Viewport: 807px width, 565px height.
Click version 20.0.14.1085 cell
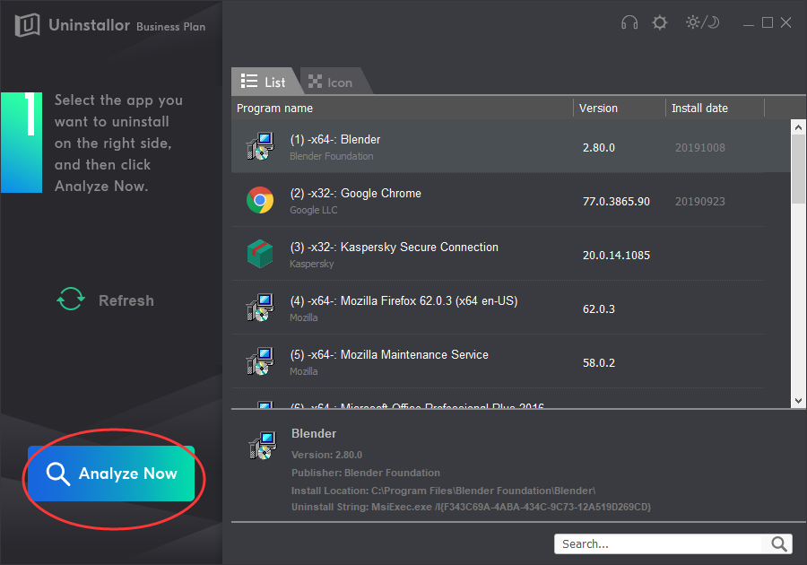[x=616, y=256]
